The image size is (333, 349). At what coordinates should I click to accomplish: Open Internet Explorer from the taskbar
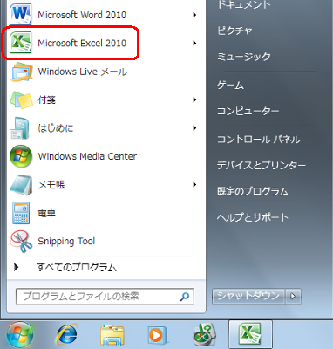[x=67, y=335]
